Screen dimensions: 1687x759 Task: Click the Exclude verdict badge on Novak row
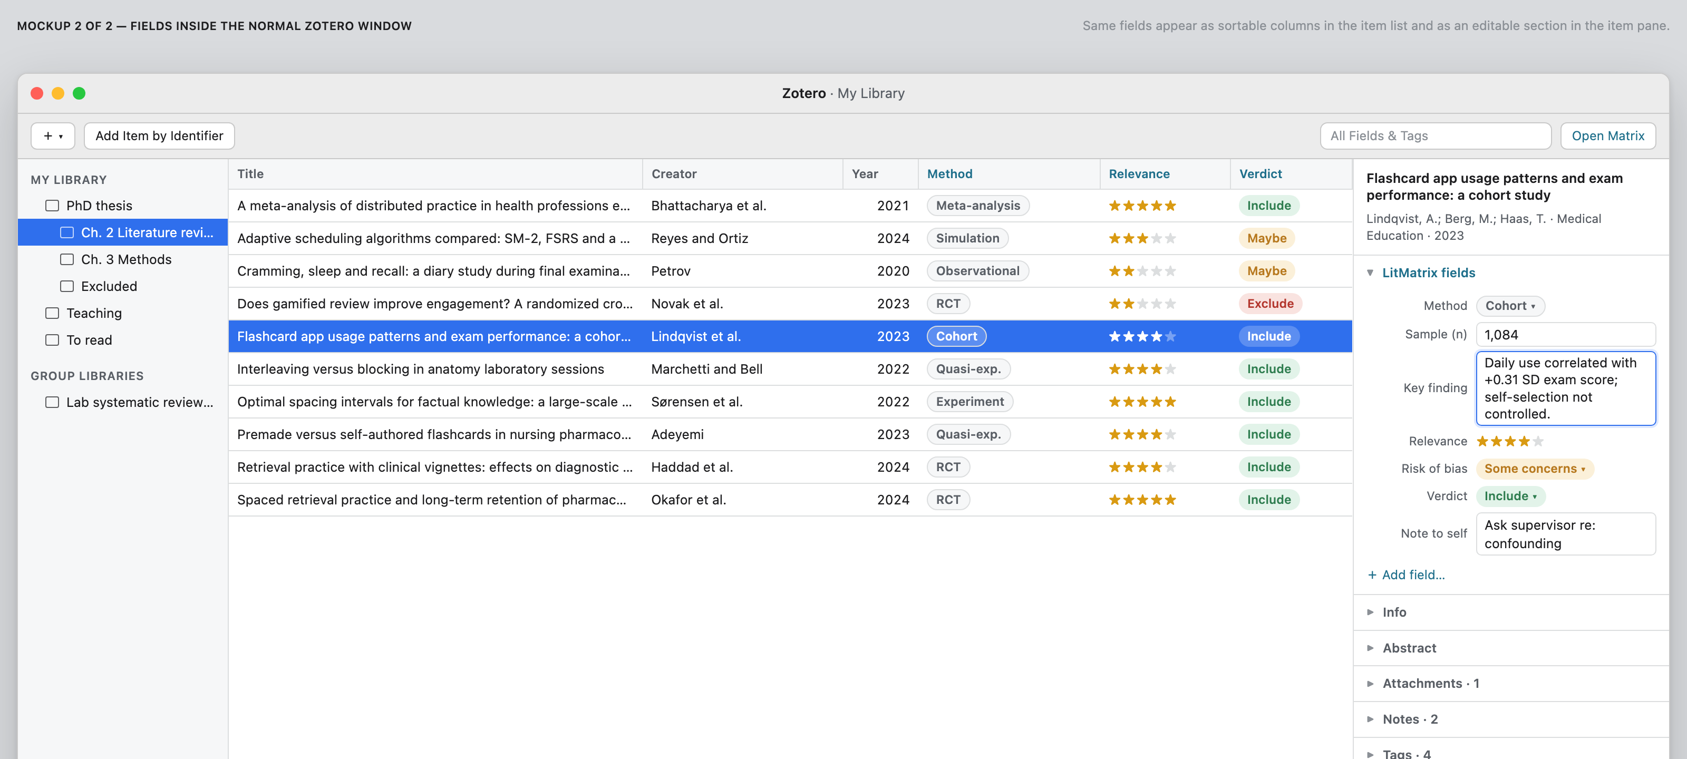tap(1270, 304)
